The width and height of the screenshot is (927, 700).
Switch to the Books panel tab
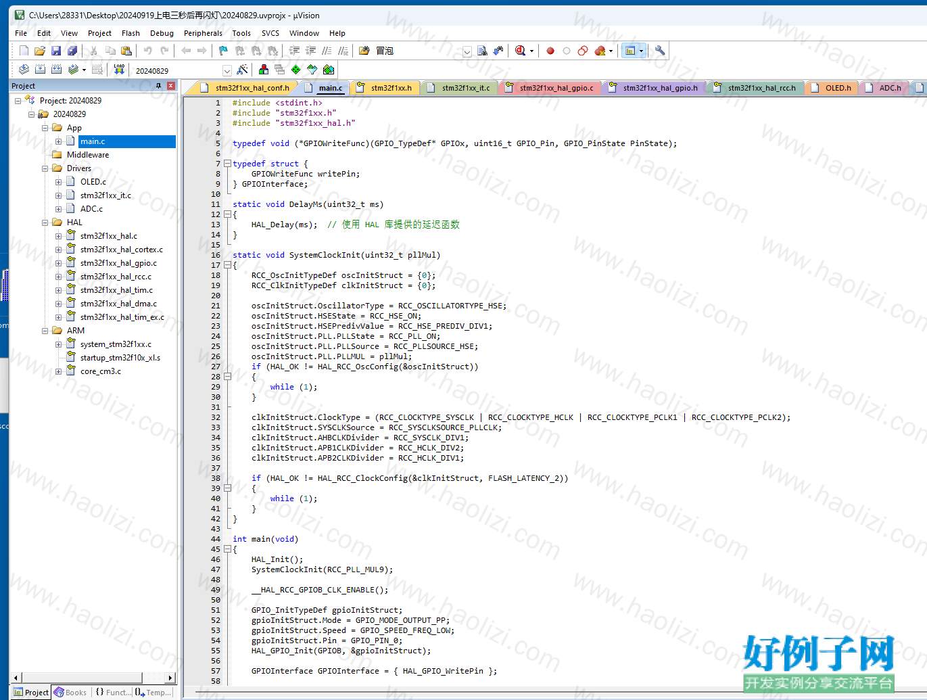point(71,692)
